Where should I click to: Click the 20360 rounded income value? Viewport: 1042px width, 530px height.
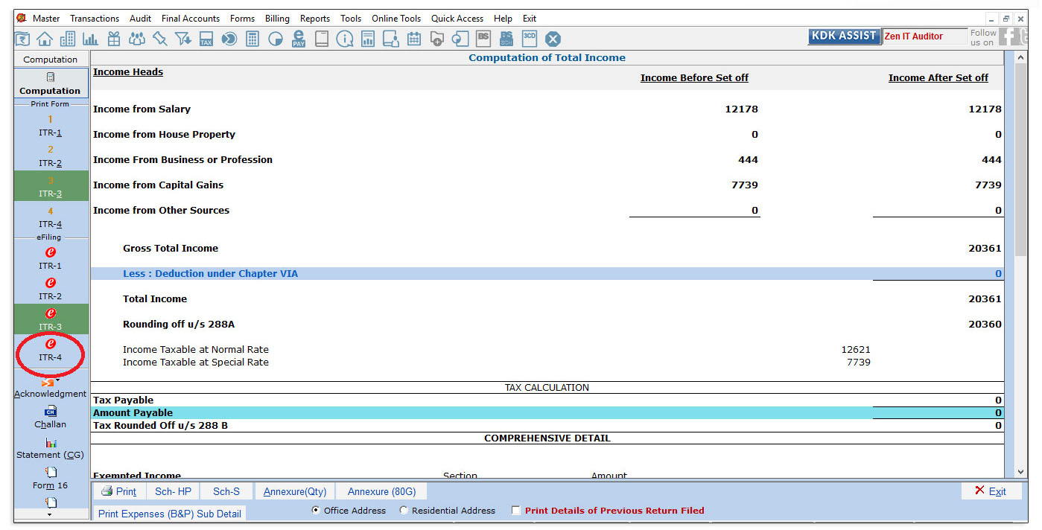click(x=985, y=325)
